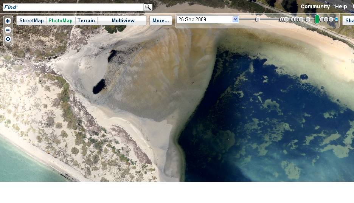Open the Community link
Image resolution: width=354 pixels, height=203 pixels.
click(315, 6)
